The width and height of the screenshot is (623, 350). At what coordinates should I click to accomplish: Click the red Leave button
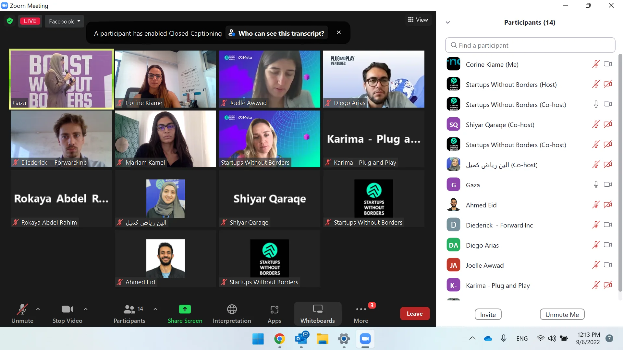[415, 313]
